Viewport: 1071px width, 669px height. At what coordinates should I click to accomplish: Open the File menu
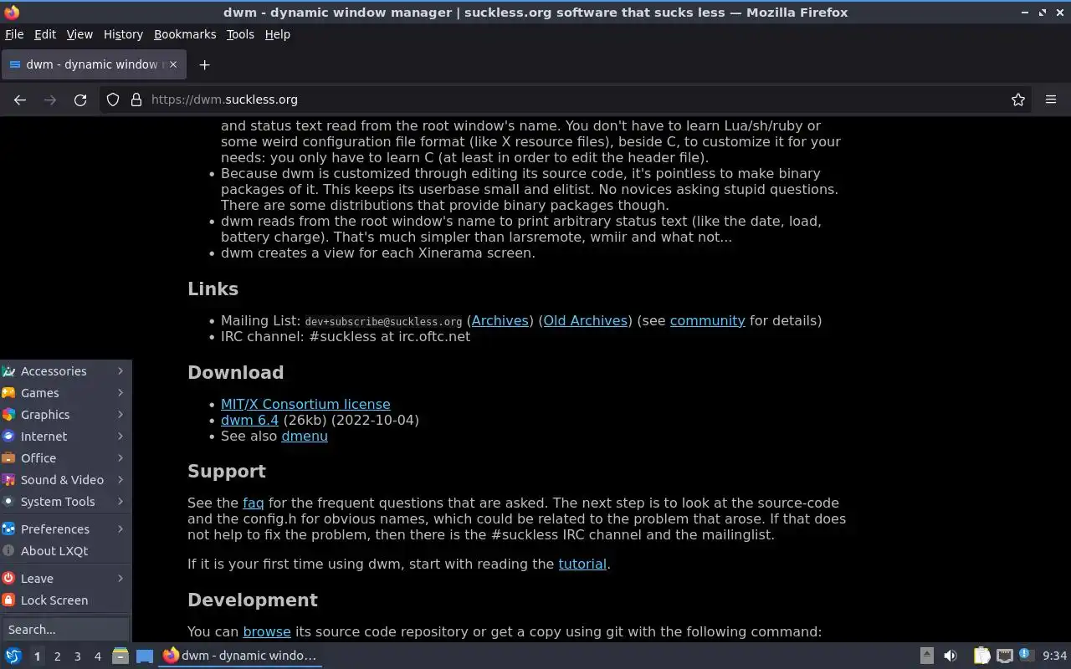tap(14, 34)
